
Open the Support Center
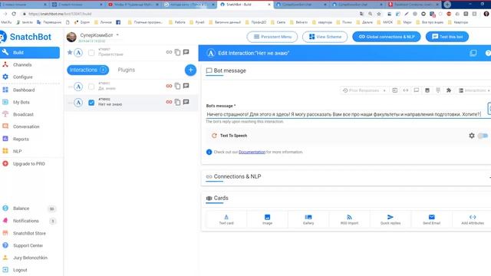(x=28, y=245)
